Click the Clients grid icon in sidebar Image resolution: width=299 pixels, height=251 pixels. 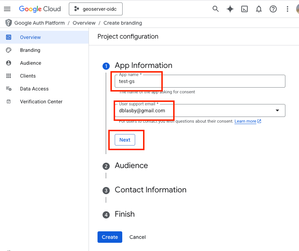coord(9,76)
